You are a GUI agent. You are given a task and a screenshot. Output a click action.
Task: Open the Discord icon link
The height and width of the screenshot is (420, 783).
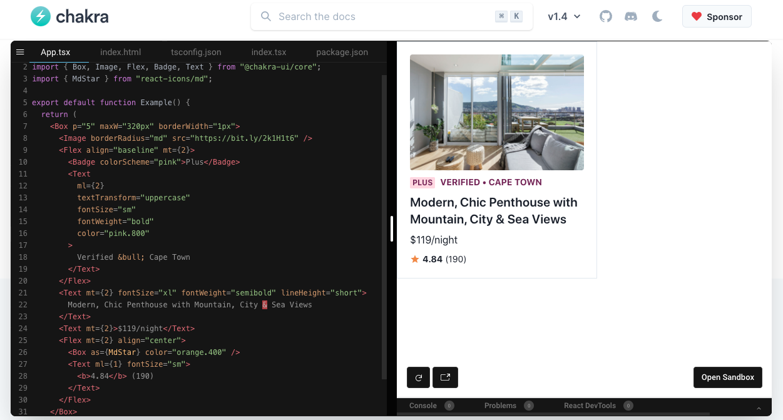[x=631, y=17]
